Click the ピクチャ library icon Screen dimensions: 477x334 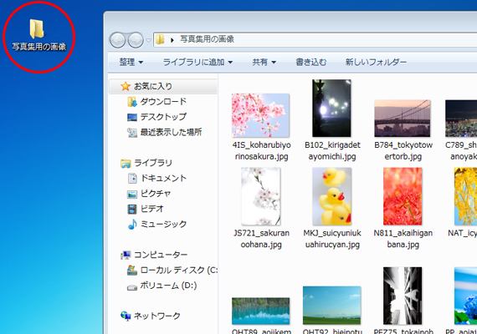click(132, 194)
